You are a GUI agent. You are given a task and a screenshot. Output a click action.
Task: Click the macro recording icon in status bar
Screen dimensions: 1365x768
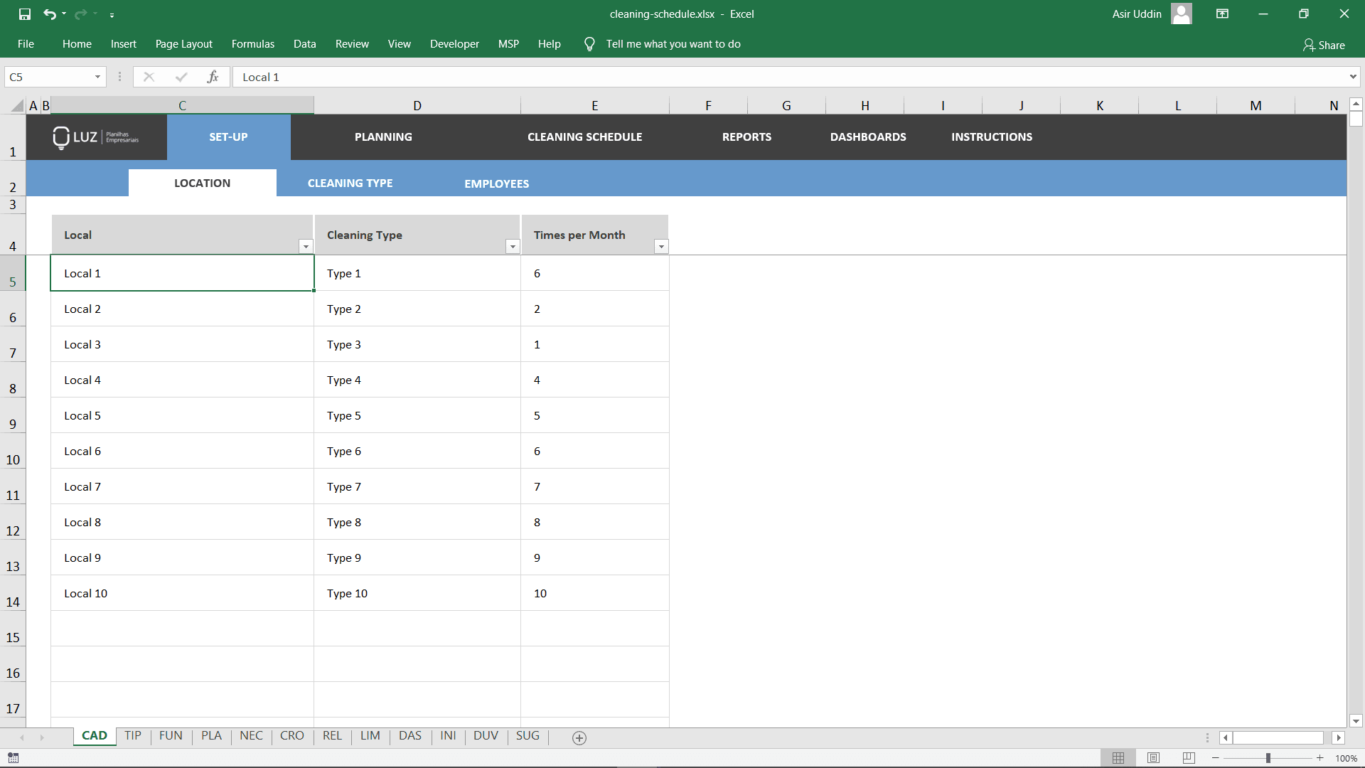tap(13, 757)
